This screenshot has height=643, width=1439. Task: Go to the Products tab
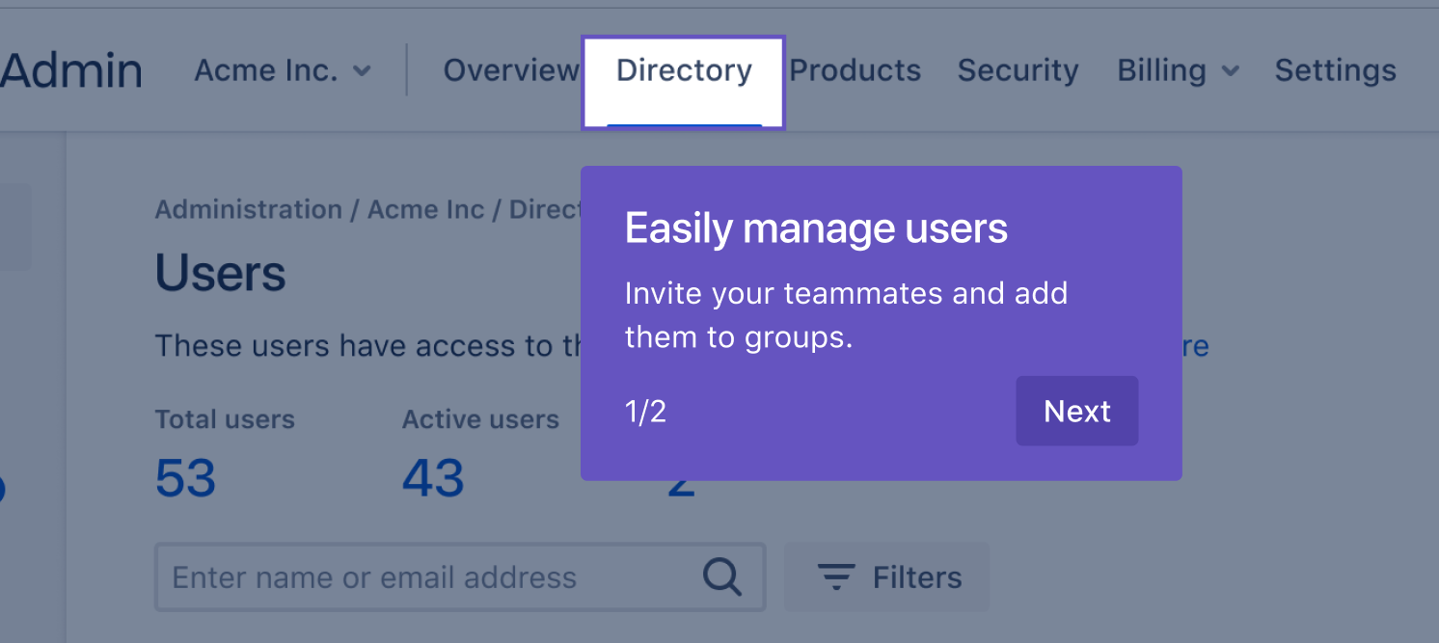tap(855, 70)
